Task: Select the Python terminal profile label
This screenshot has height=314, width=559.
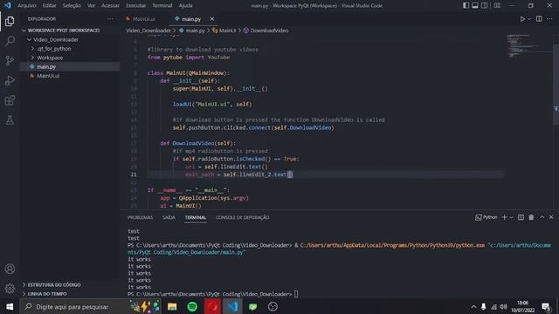Action: pyautogui.click(x=487, y=217)
